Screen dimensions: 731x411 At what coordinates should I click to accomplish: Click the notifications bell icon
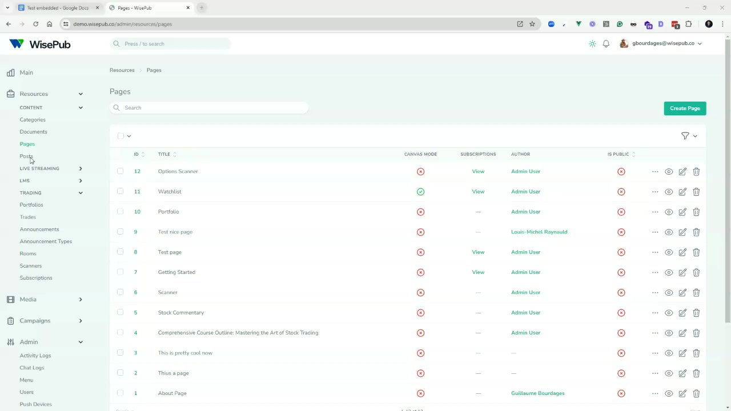(606, 44)
